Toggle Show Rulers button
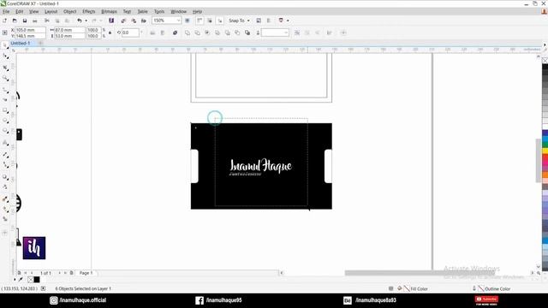Screen dimensions: 548x308 pyautogui.click(x=200, y=21)
